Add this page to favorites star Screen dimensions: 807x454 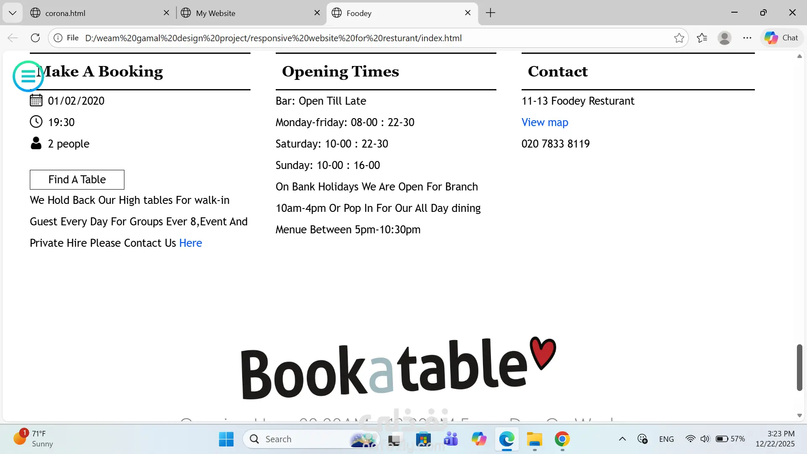click(x=679, y=38)
